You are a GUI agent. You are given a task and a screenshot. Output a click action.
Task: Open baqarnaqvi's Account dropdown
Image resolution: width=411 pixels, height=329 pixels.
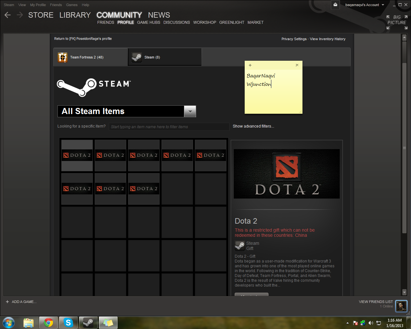click(x=365, y=5)
